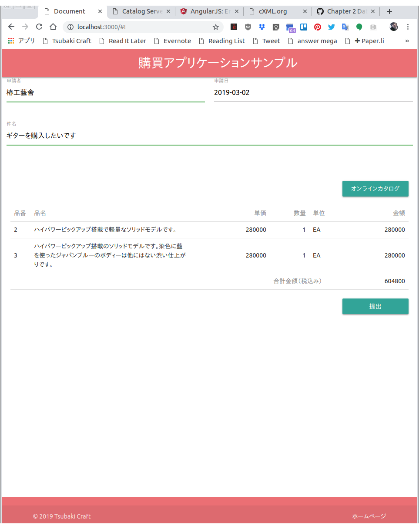419x529 pixels.
Task: Submit the form via the 提出 button
Action: (x=375, y=306)
